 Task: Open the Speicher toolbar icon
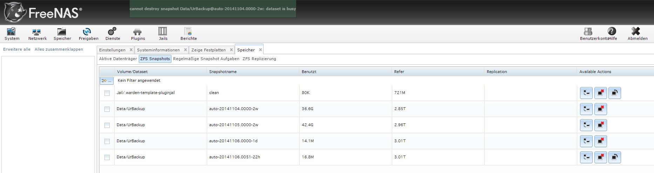point(62,34)
